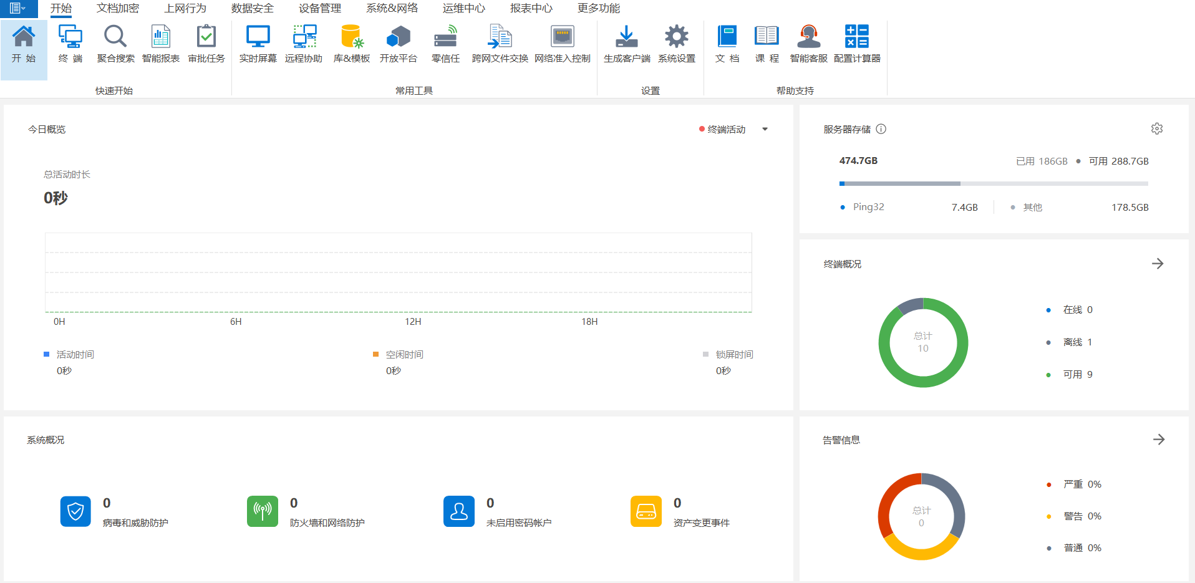Open 配置计算器 calculator icon

click(x=856, y=37)
